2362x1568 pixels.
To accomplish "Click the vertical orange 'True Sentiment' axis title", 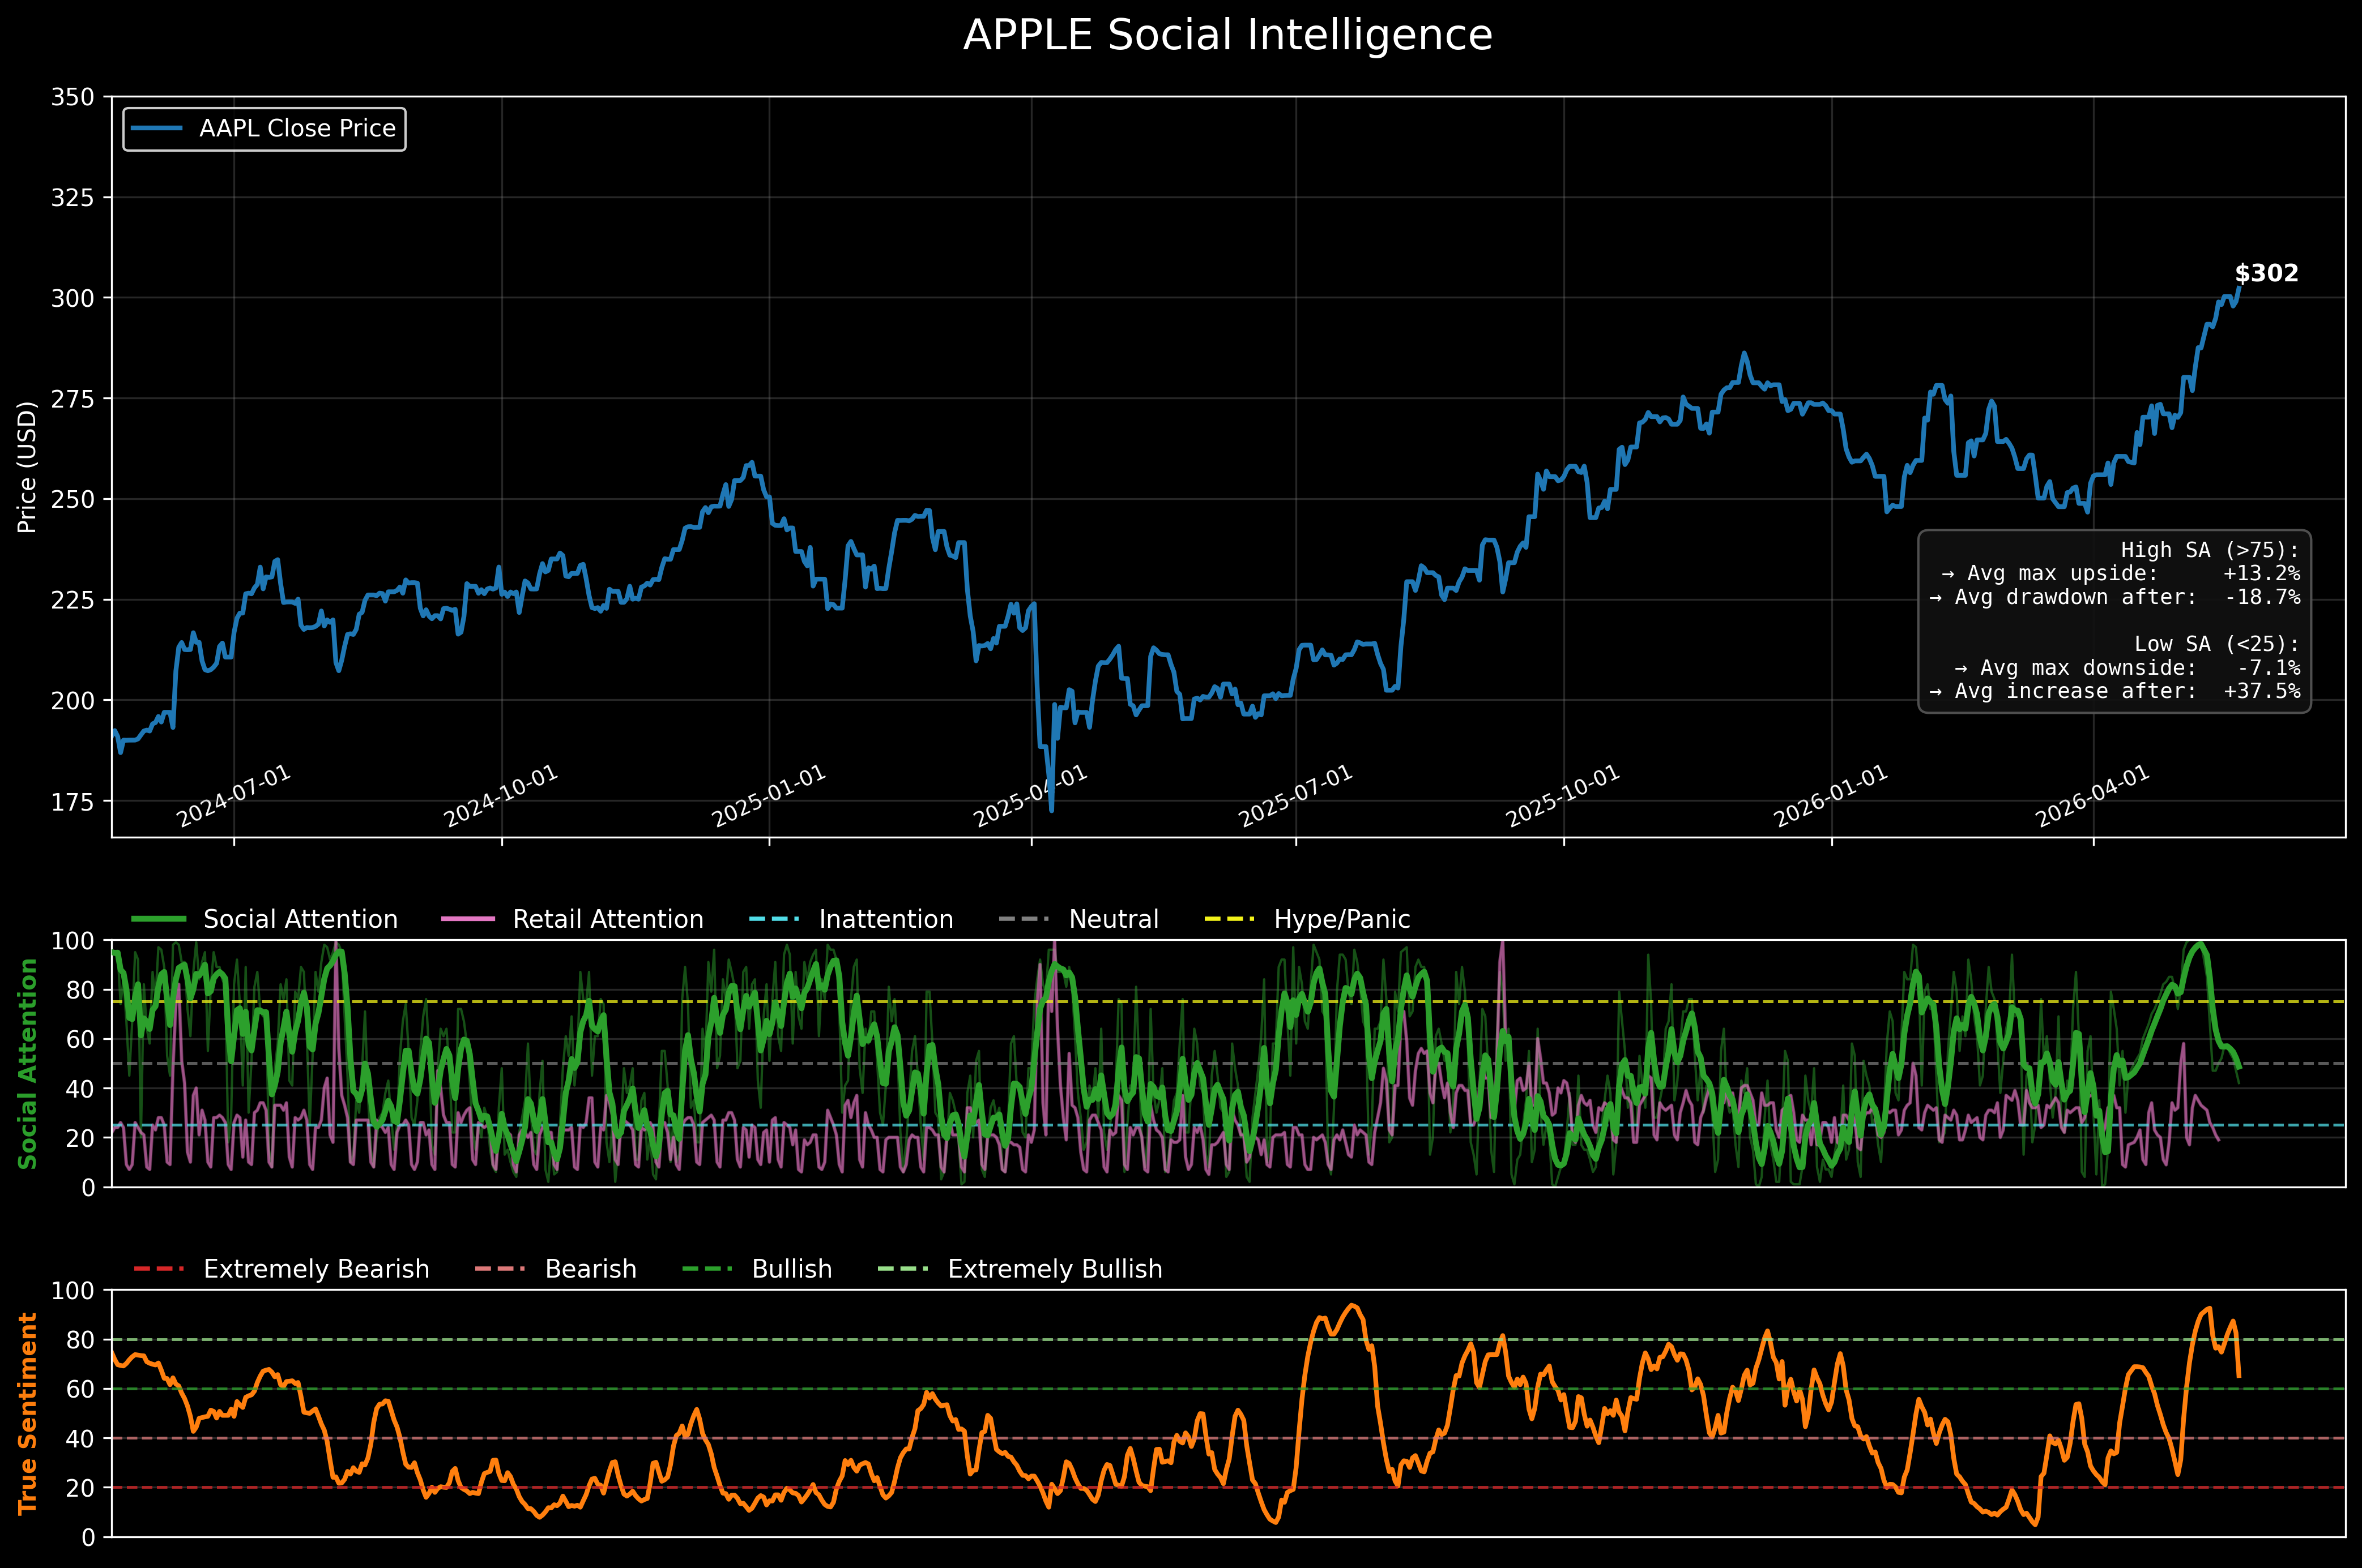I will coord(28,1413).
